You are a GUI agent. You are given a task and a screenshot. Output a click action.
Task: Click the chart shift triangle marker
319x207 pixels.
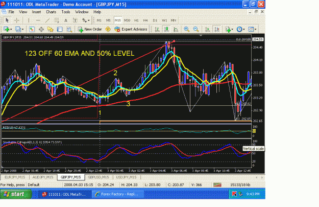tap(201, 35)
